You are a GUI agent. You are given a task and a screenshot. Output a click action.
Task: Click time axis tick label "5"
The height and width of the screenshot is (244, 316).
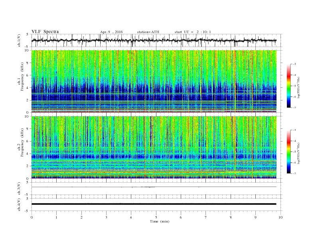click(x=156, y=217)
